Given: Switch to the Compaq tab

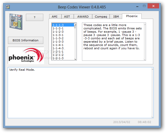Looking at the screenshot, I should pyautogui.click(x=101, y=17).
